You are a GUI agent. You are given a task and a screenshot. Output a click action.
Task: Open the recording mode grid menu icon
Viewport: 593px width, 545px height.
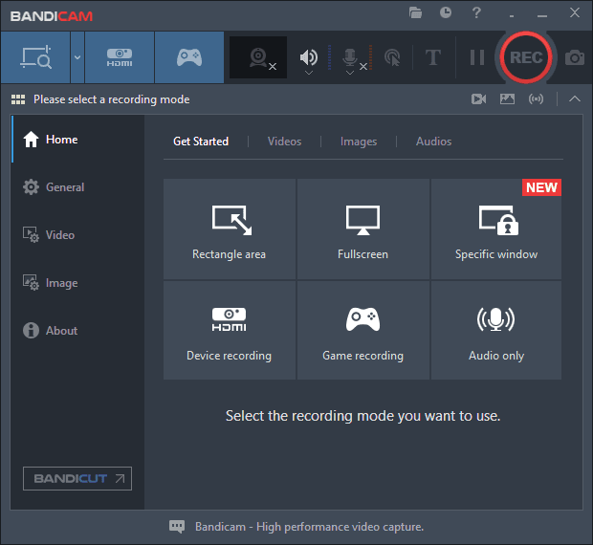tap(17, 99)
